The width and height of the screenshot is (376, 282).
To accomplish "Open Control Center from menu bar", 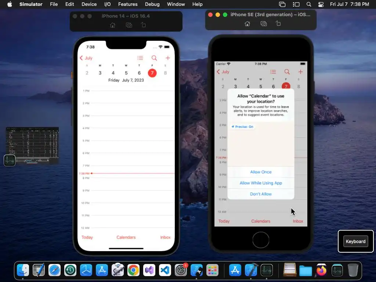I will point(321,4).
